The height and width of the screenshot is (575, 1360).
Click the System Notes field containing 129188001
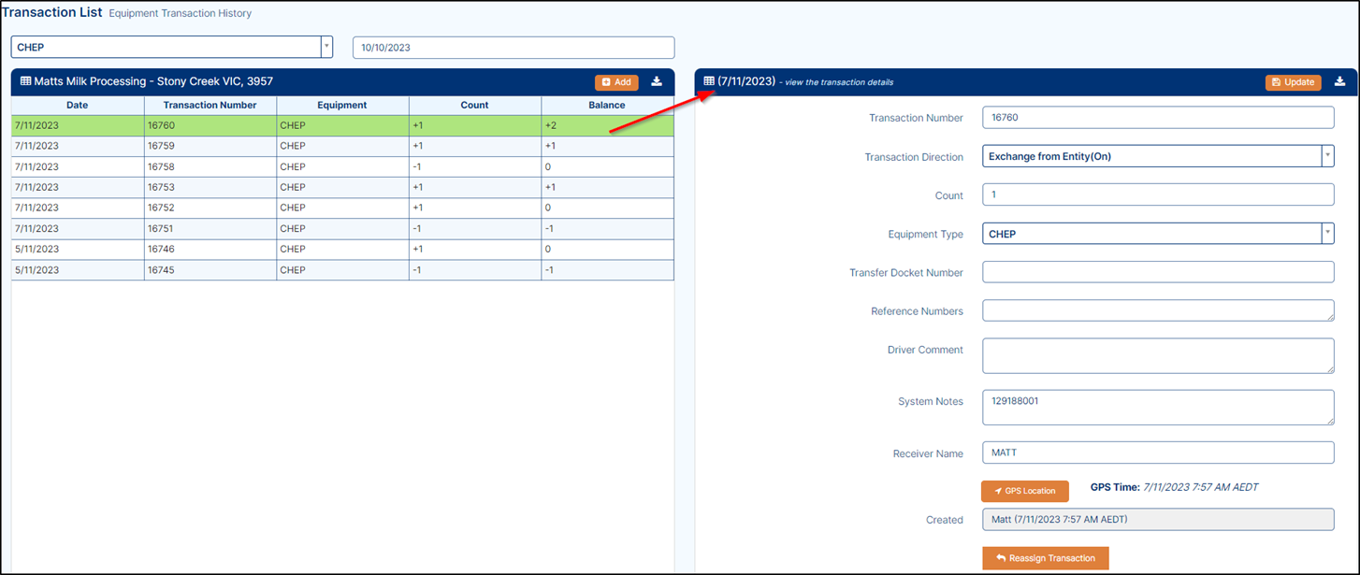pos(1158,408)
